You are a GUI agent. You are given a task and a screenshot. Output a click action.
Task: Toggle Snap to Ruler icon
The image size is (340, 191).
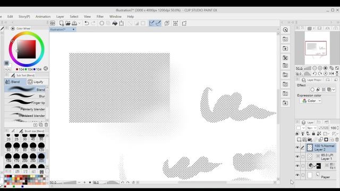151,23
